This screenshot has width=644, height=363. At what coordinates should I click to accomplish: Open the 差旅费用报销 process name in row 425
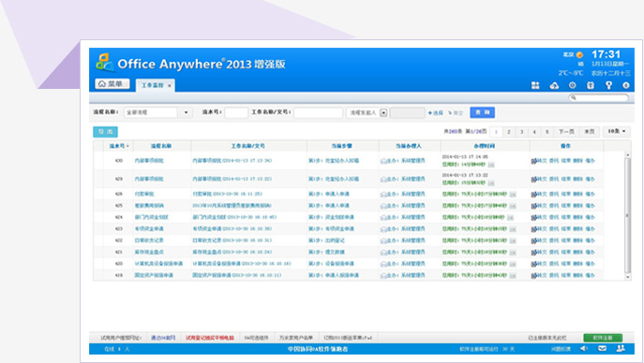(149, 206)
